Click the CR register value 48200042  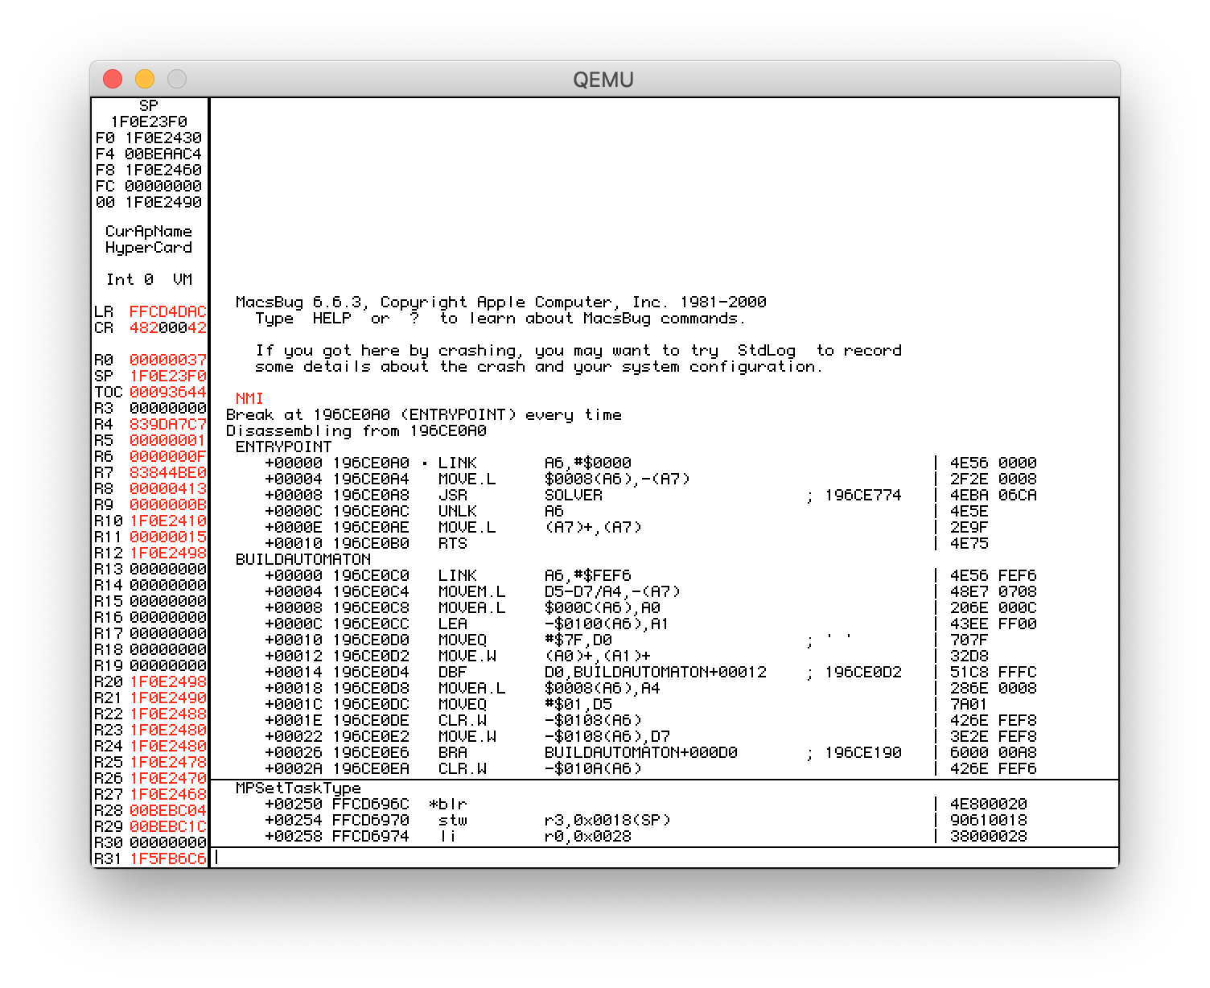(x=167, y=327)
